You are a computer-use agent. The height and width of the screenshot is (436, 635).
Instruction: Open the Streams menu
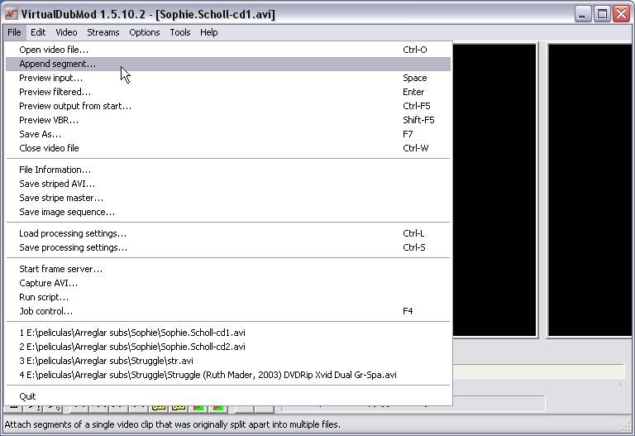(103, 32)
